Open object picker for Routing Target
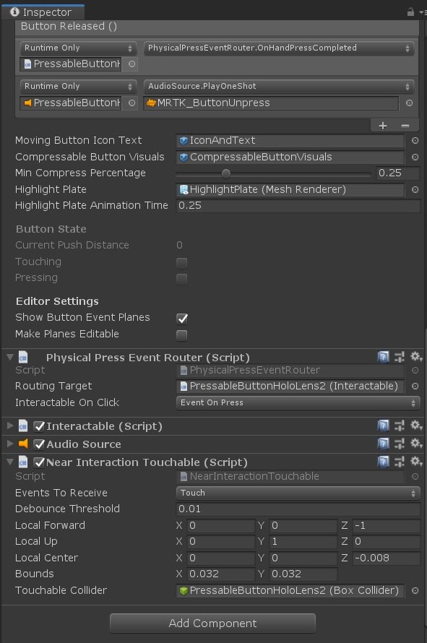This screenshot has width=427, height=643. tap(415, 387)
